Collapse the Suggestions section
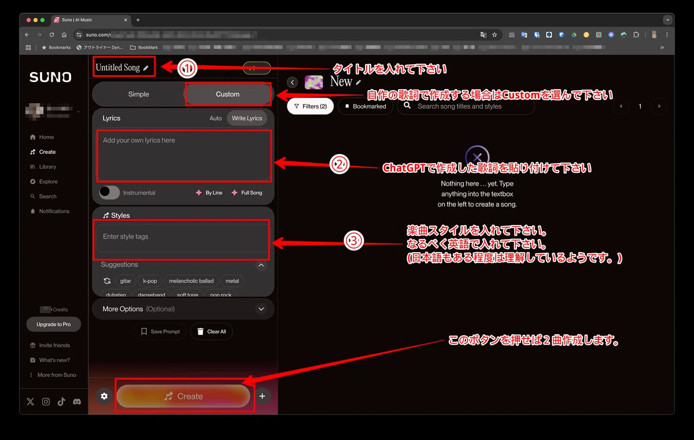 [261, 265]
